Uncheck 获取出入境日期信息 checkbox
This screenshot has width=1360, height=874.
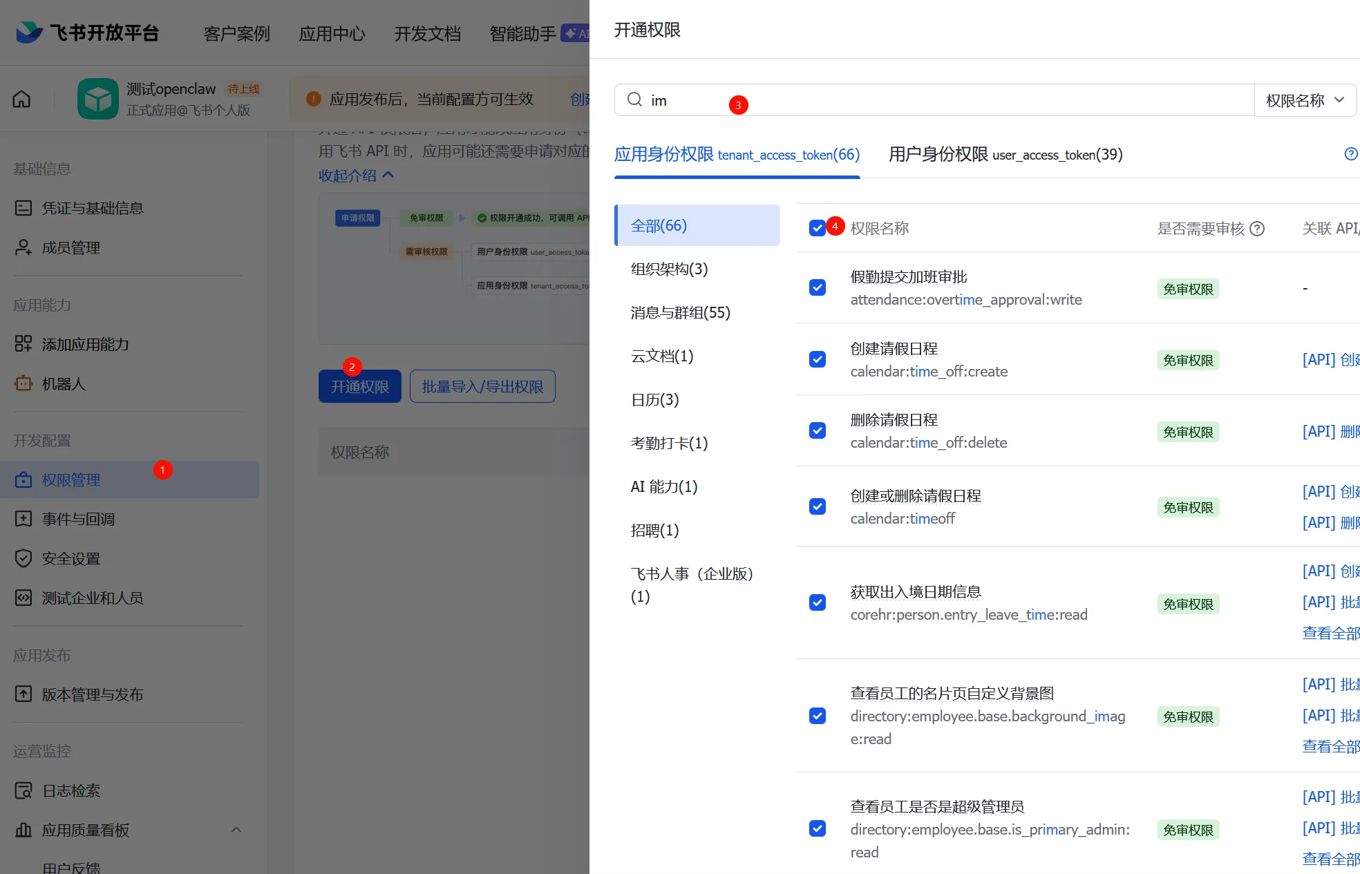tap(818, 602)
